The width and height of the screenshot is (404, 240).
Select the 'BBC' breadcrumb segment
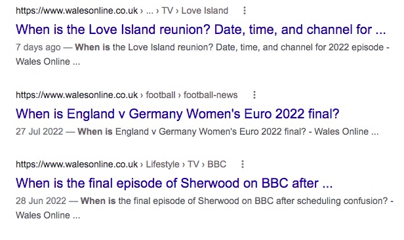tap(216, 164)
